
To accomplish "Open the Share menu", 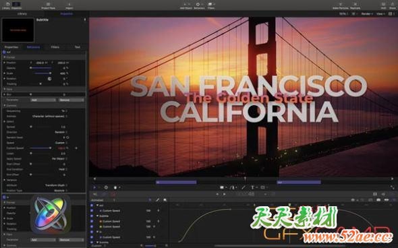I will point(393,5).
